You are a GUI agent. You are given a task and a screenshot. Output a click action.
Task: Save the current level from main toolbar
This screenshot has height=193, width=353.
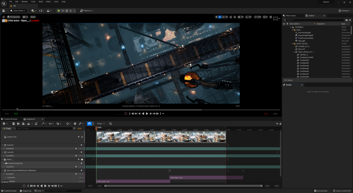tap(3, 11)
